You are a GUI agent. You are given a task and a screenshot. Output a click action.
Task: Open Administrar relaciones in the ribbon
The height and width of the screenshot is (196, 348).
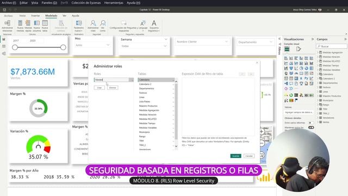(x=7, y=26)
